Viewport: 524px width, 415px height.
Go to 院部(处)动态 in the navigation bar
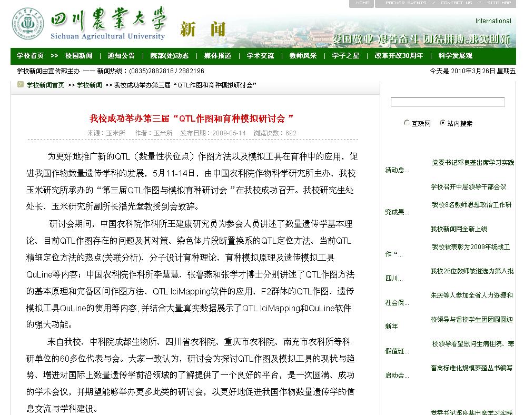tap(169, 56)
